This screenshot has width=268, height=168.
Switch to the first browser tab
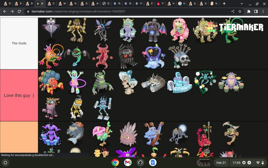point(7,4)
